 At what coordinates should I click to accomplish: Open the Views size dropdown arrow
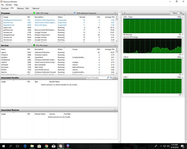181,13
